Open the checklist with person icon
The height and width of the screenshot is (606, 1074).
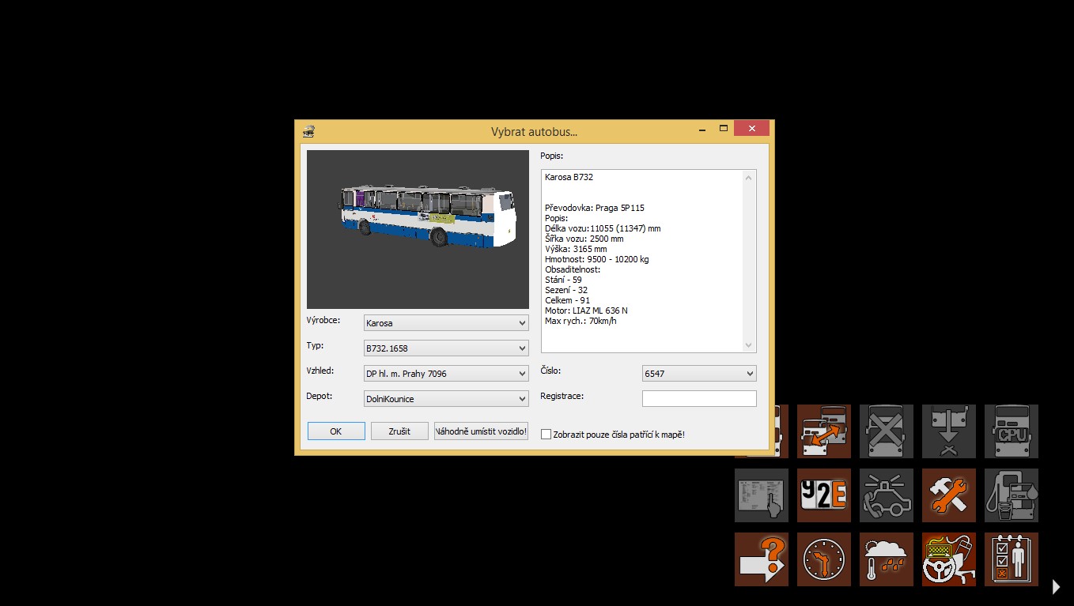click(1012, 559)
